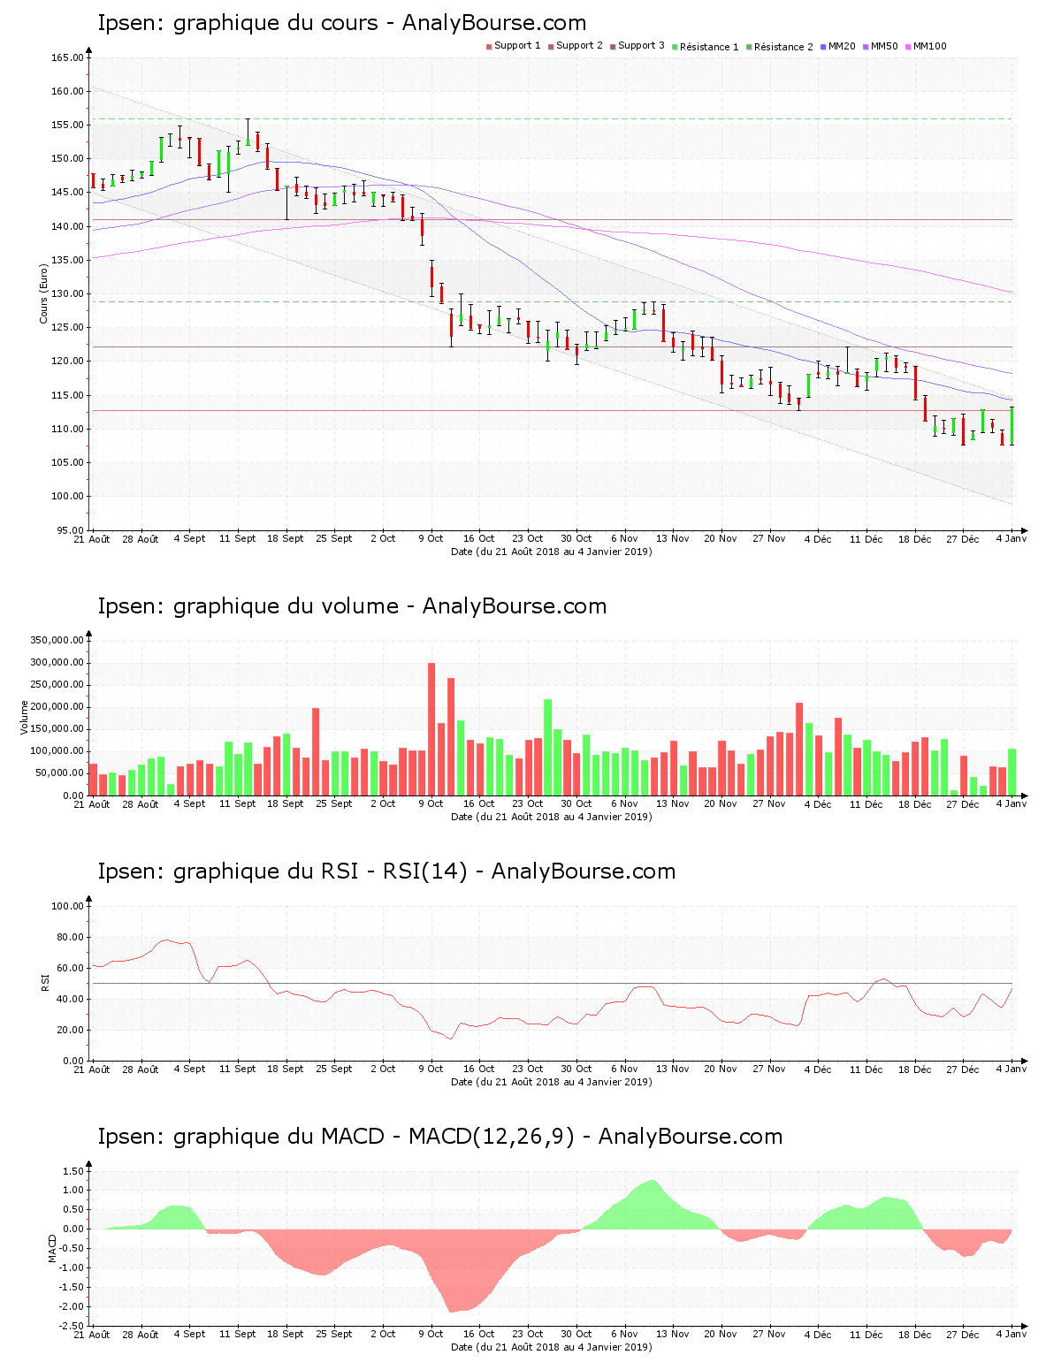Viewport: 1061px width, 1370px height.
Task: Select the MM50 legend entry
Action: point(884,47)
